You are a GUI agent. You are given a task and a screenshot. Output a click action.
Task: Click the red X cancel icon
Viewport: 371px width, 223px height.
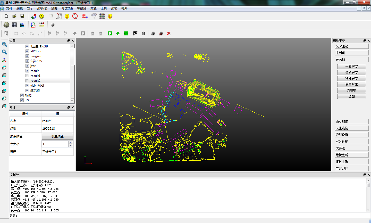[x=169, y=34]
